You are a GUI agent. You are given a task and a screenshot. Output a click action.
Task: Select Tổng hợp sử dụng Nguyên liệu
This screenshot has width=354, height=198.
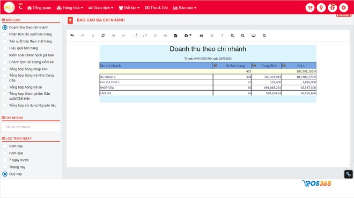[29, 105]
